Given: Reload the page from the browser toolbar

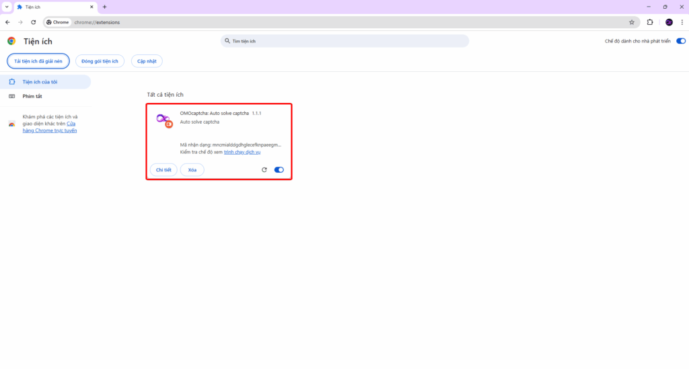Looking at the screenshot, I should pos(34,22).
